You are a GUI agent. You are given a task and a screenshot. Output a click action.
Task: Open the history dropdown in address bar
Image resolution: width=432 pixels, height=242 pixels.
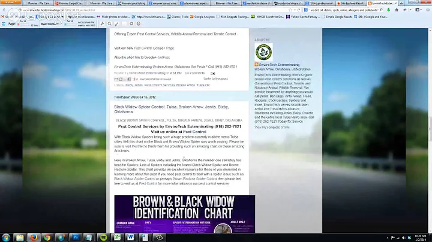click(x=295, y=10)
